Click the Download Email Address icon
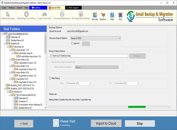The width and height of the screenshot is (177, 130). pos(81,15)
